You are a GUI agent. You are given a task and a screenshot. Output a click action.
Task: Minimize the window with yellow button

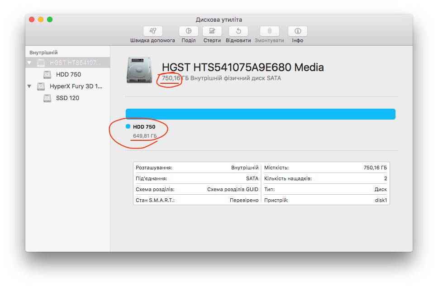pos(41,19)
